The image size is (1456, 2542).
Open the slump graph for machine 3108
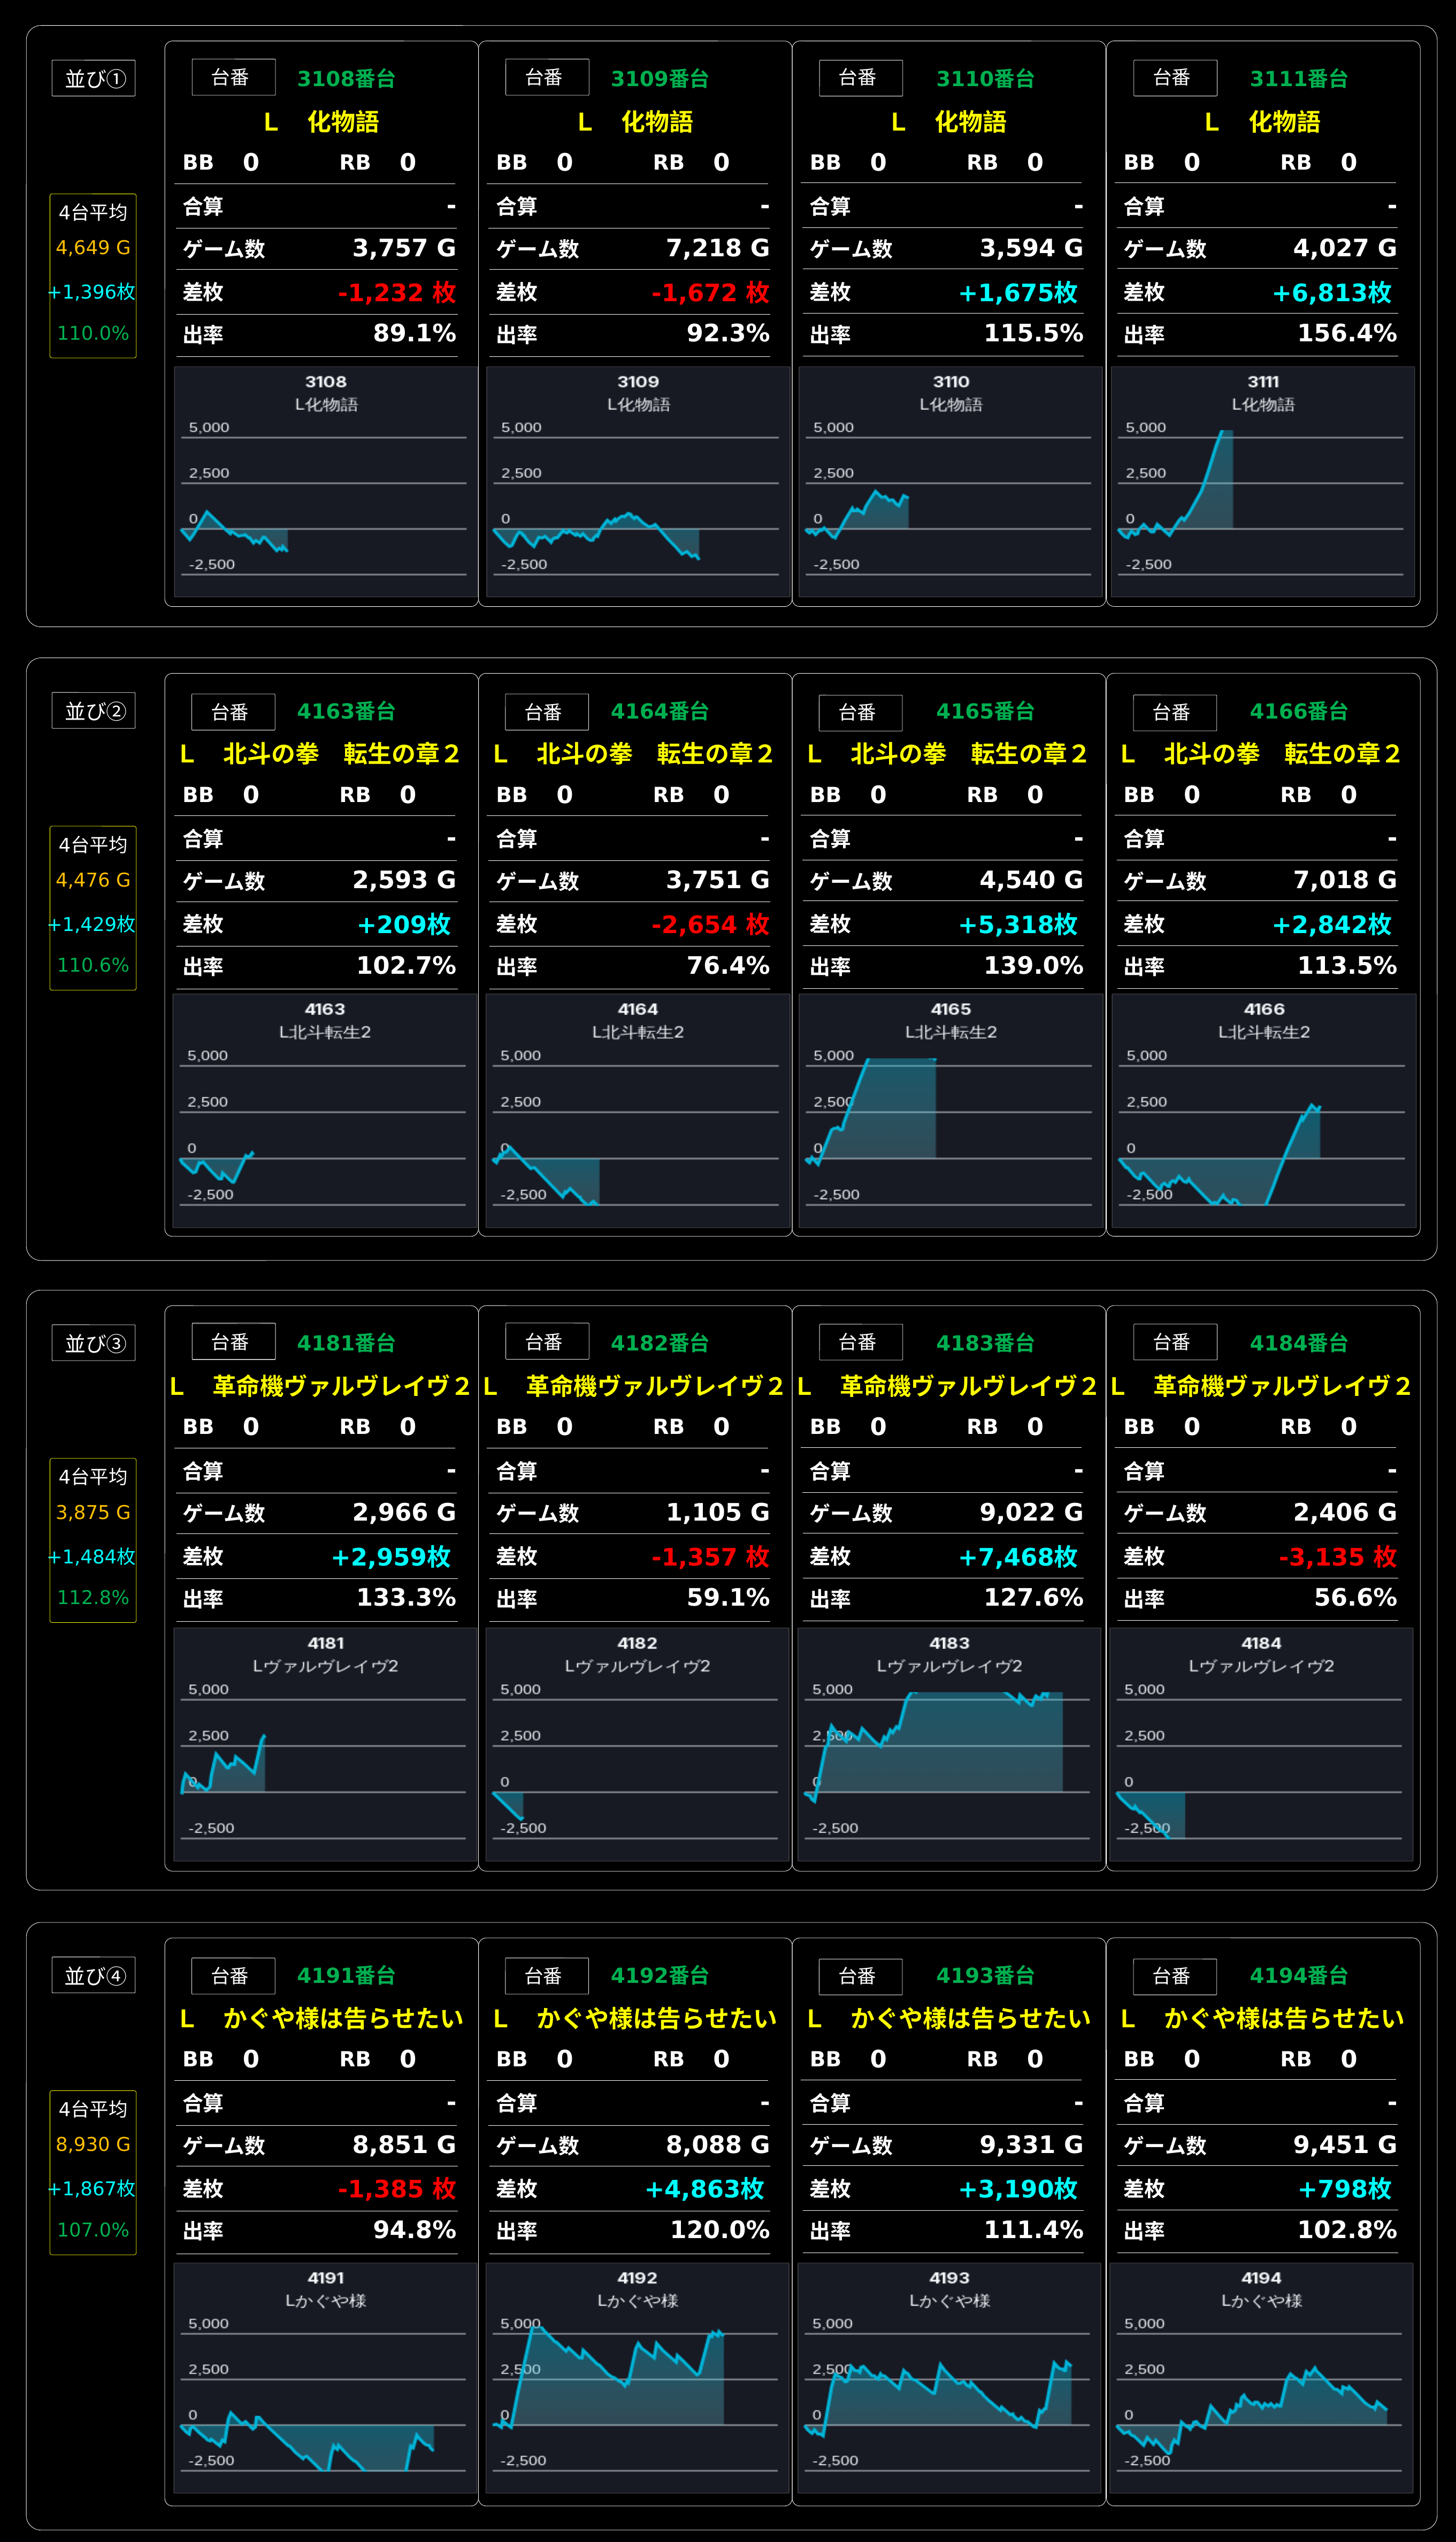tap(326, 482)
